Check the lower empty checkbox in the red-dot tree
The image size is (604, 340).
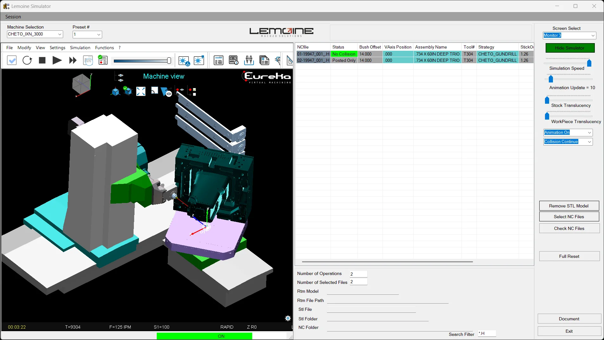pos(194,94)
